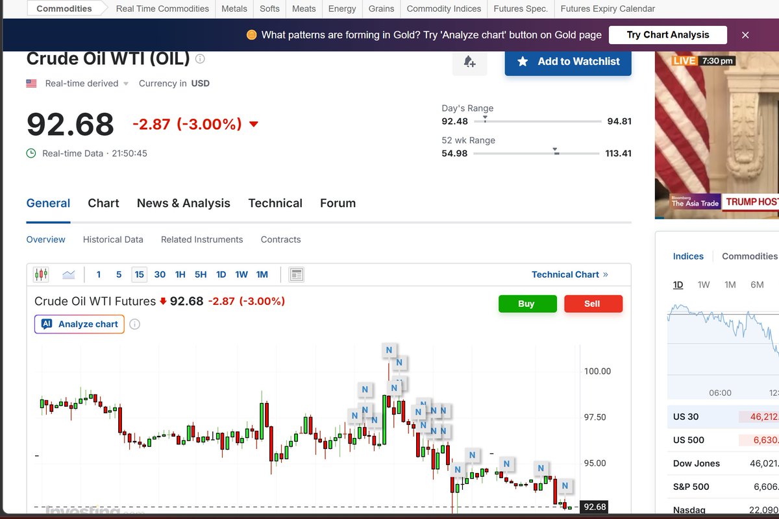Open the Grains section

point(381,8)
